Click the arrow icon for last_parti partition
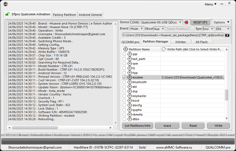Image resolution: width=236 pixels, height=151 pixels. 129,59
